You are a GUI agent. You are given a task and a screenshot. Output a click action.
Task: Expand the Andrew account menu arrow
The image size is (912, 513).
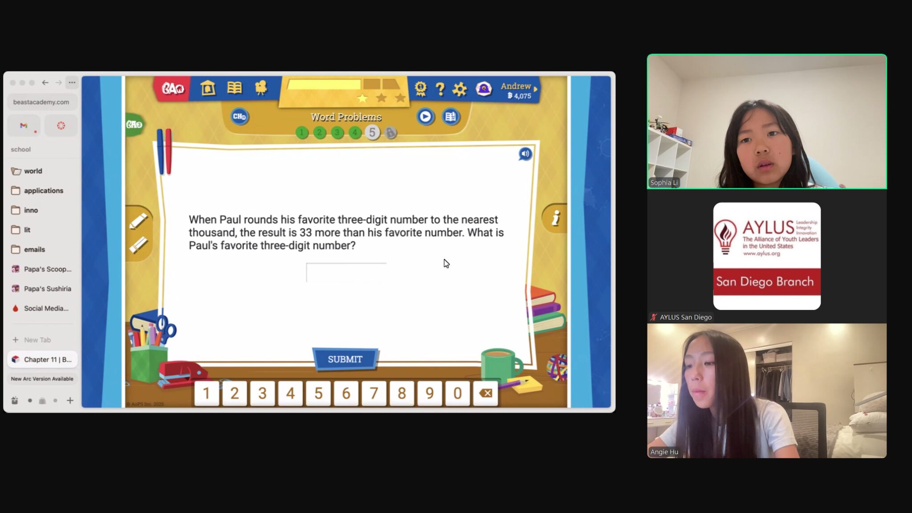coord(535,89)
